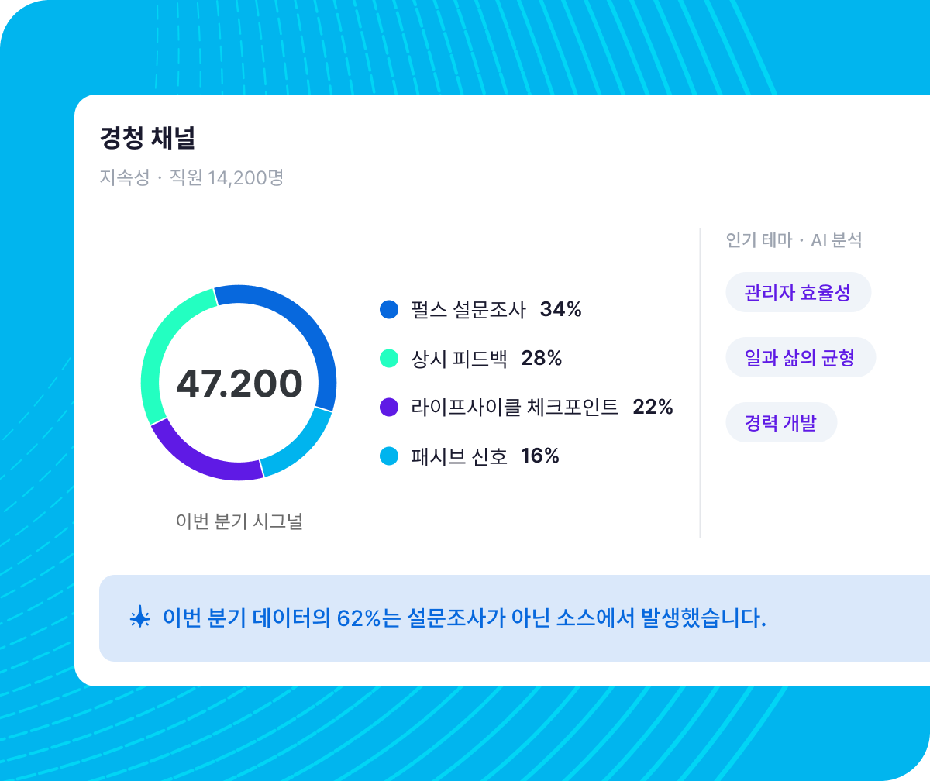Image resolution: width=930 pixels, height=781 pixels.
Task: Click the 경청 채널 card title
Action: click(x=147, y=138)
